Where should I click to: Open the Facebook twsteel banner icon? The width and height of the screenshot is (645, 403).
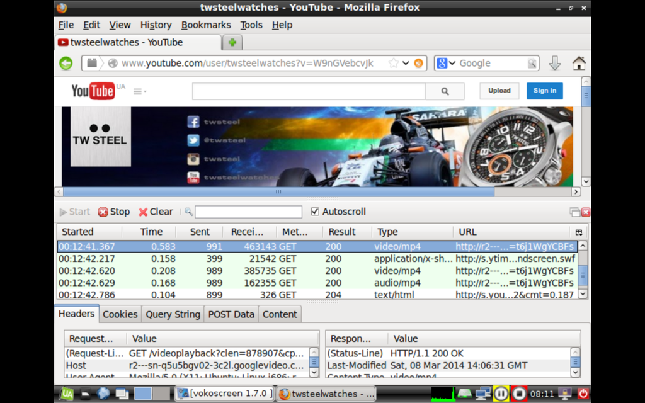(193, 122)
